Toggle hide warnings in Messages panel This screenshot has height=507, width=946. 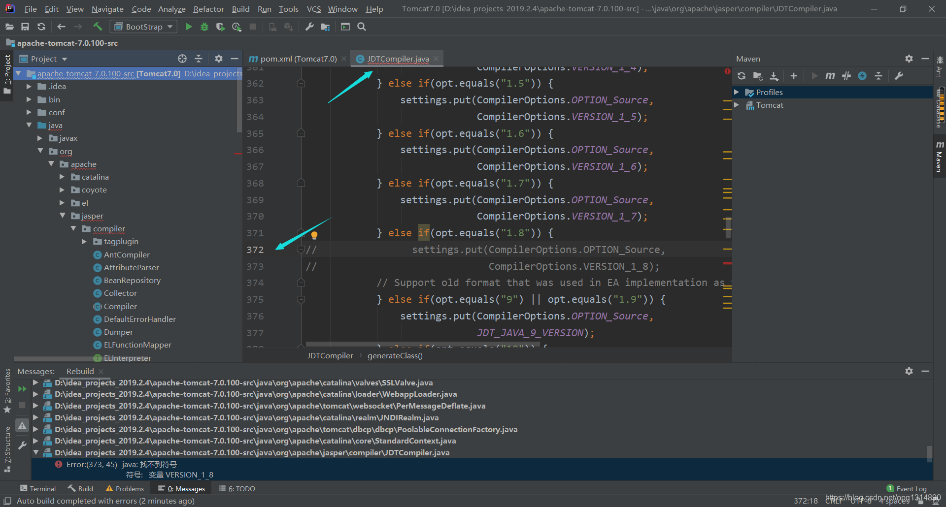22,425
